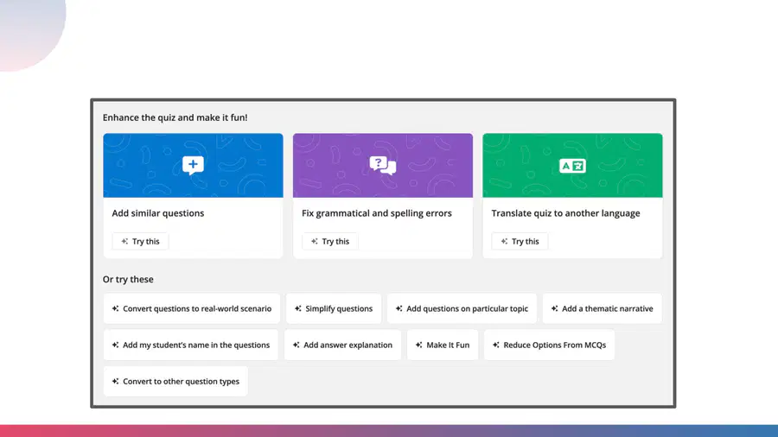
Task: Select Add a thematic narrative
Action: click(602, 308)
